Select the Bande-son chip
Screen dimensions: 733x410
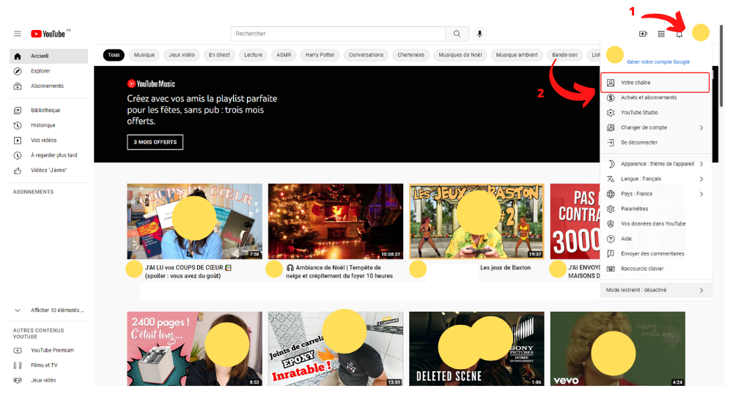click(x=564, y=55)
